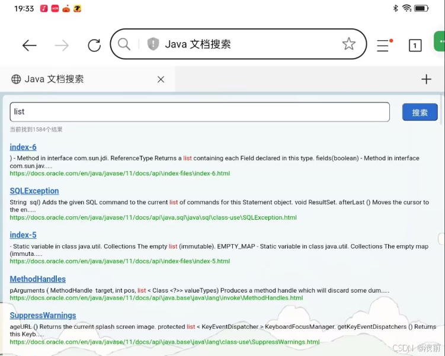Click the SuppressWarnings.html green URL
Viewport: 445px width, 356px height.
[165, 342]
